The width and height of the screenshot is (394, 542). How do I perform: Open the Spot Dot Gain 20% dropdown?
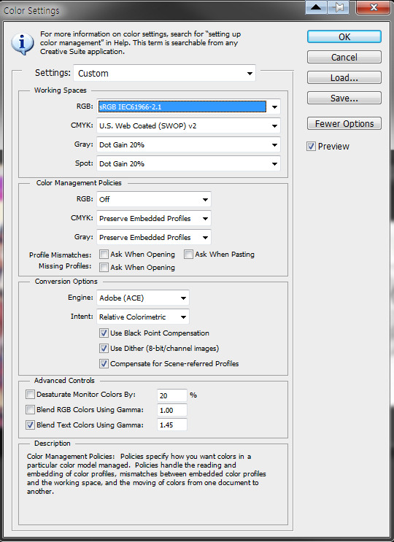click(x=188, y=163)
